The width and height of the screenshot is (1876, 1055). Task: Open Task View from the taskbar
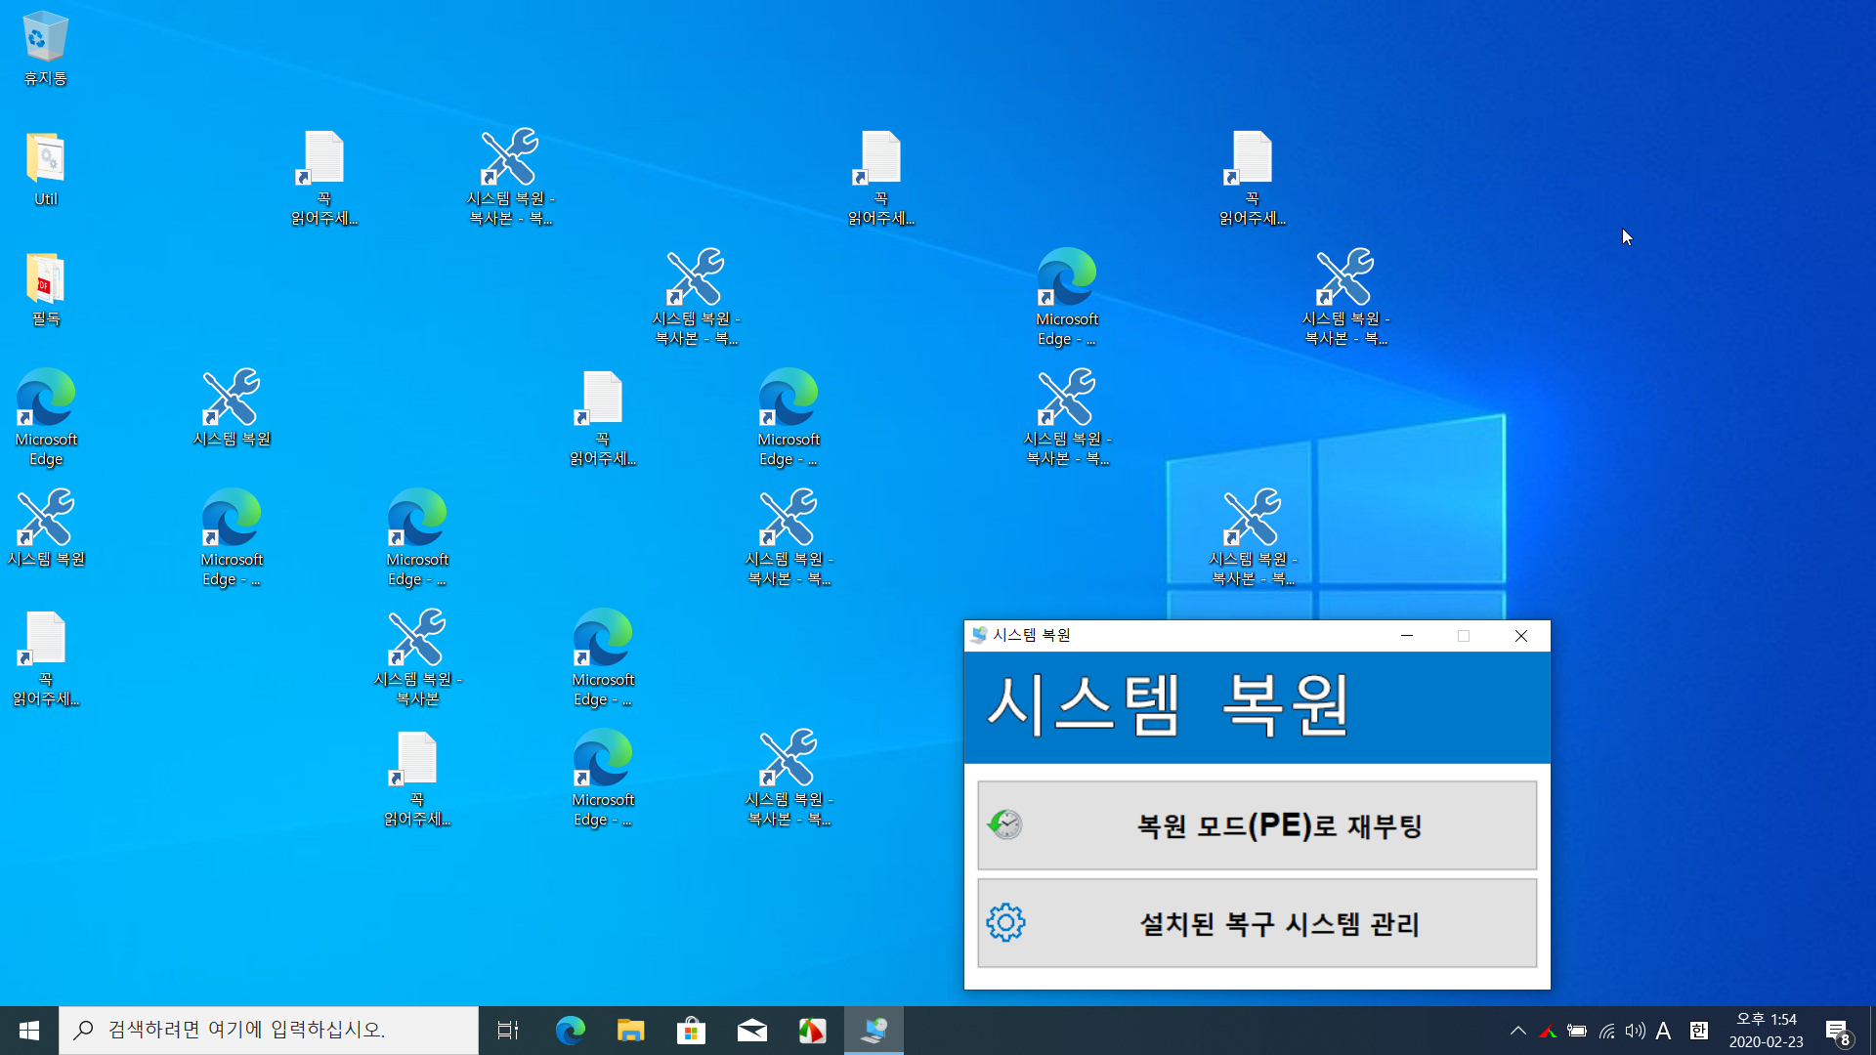[x=508, y=1031]
